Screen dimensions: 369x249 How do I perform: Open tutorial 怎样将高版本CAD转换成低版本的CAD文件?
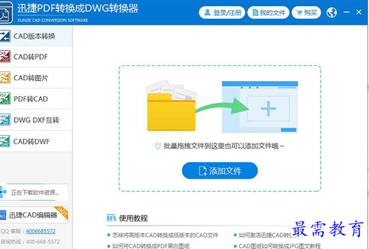click(165, 235)
